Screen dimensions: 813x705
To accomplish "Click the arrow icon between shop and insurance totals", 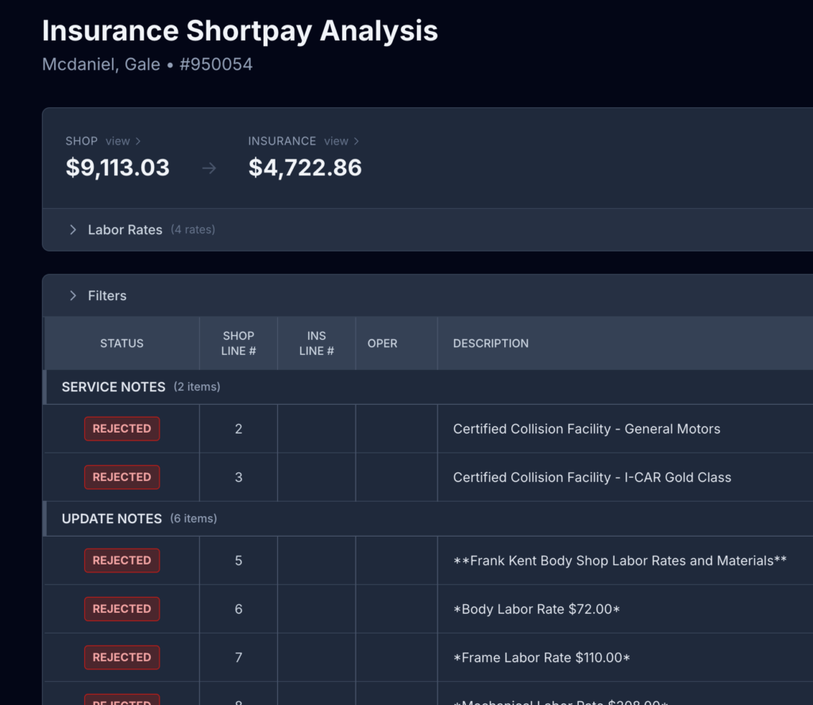I will (x=209, y=168).
